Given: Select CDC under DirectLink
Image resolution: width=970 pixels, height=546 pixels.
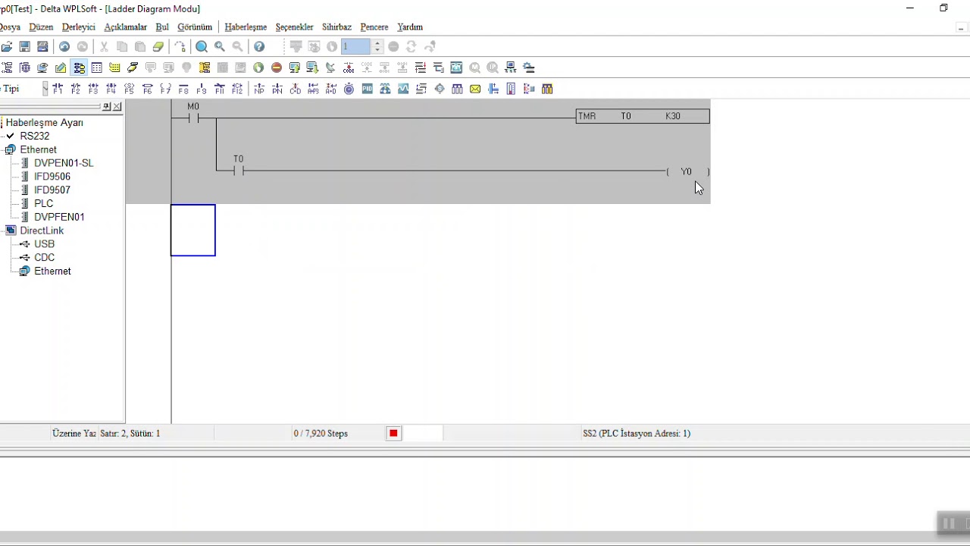Looking at the screenshot, I should 45,258.
